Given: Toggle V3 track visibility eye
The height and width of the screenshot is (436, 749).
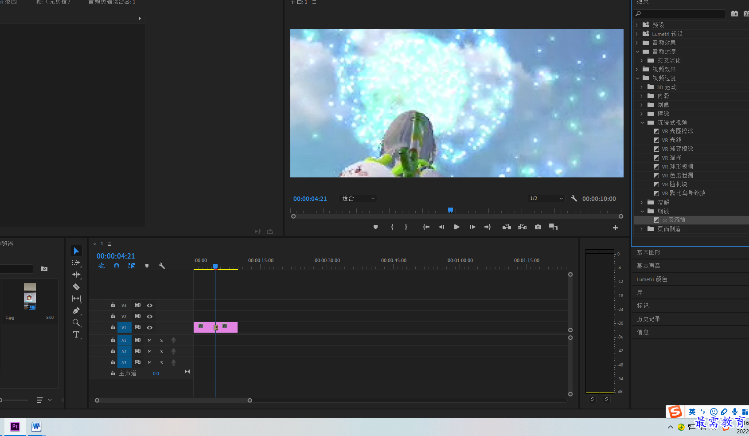Looking at the screenshot, I should (x=150, y=305).
